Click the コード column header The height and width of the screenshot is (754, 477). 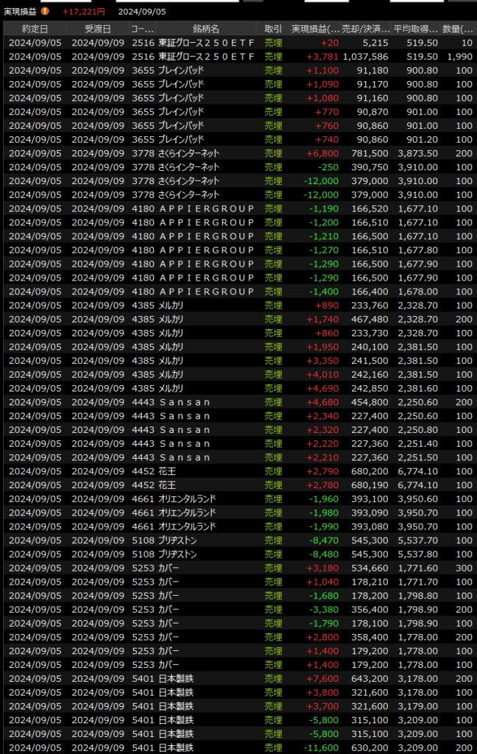[141, 29]
